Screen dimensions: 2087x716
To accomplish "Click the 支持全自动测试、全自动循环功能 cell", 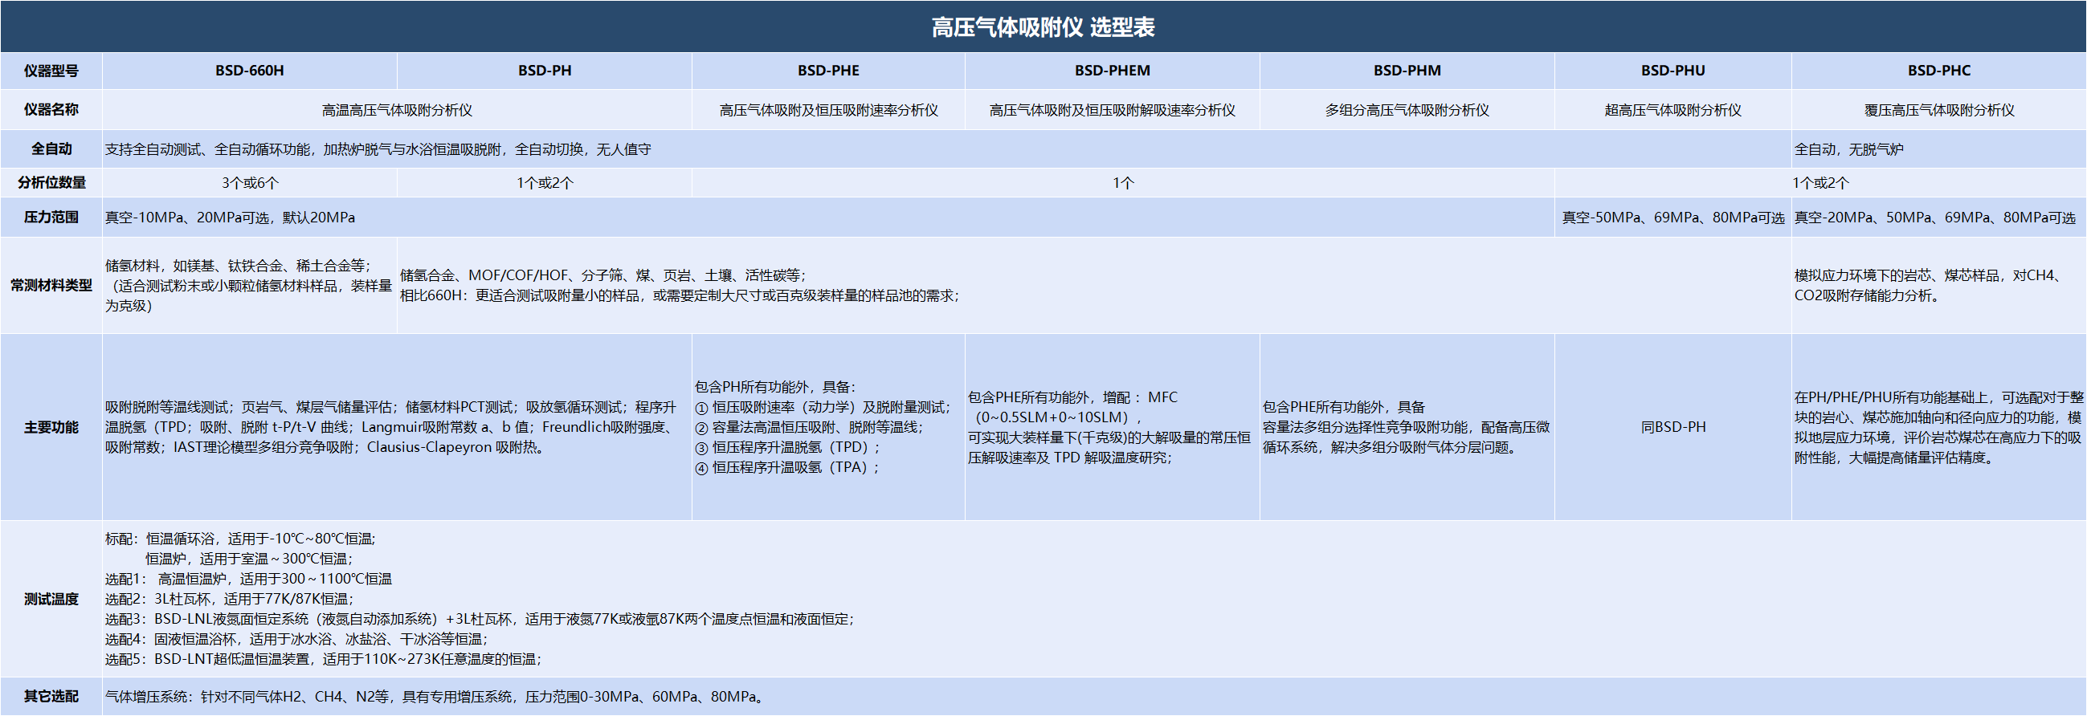I will tap(946, 149).
